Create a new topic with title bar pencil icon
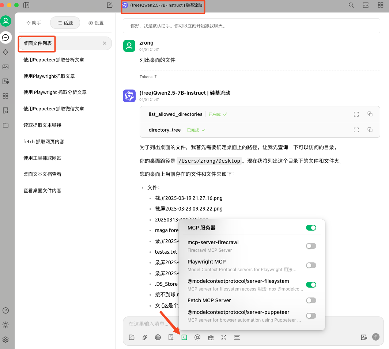The width and height of the screenshot is (389, 349). pyautogui.click(x=110, y=5)
